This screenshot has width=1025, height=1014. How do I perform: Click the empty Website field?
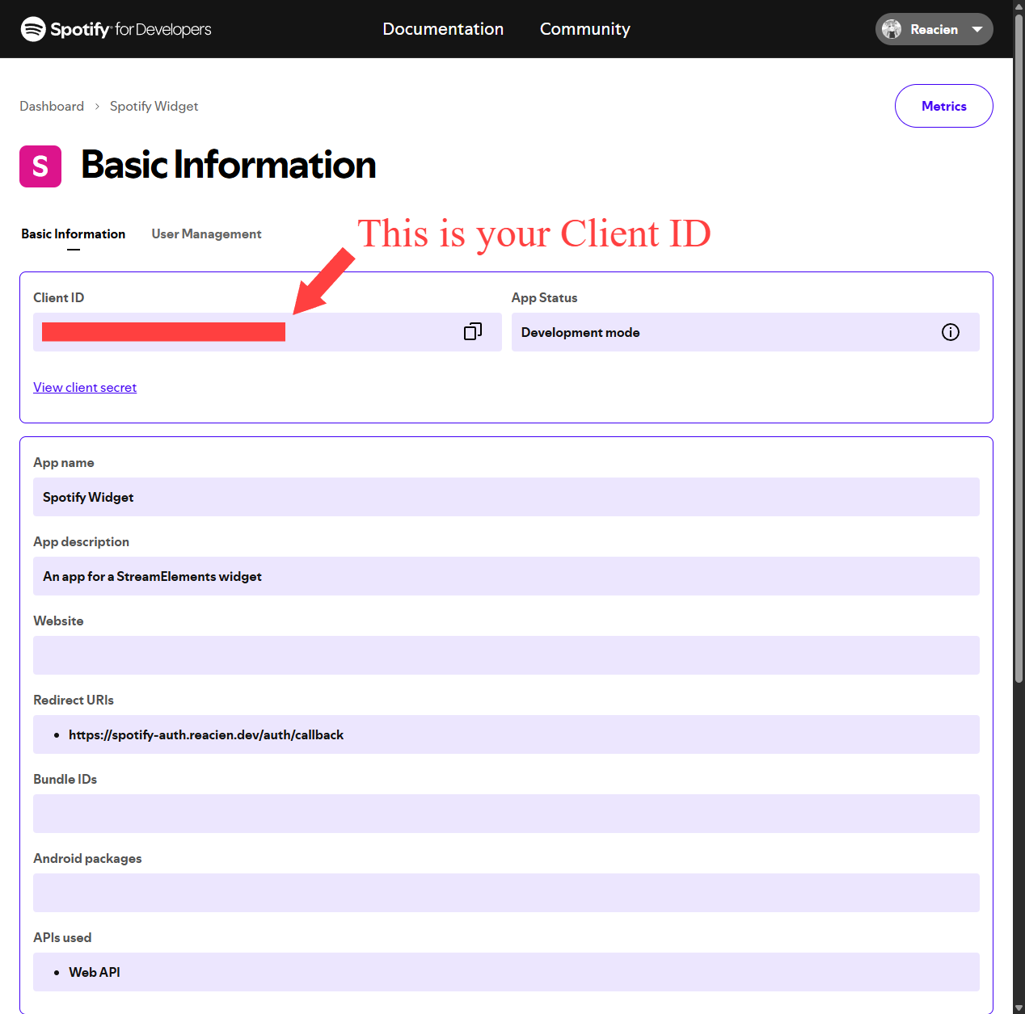506,655
